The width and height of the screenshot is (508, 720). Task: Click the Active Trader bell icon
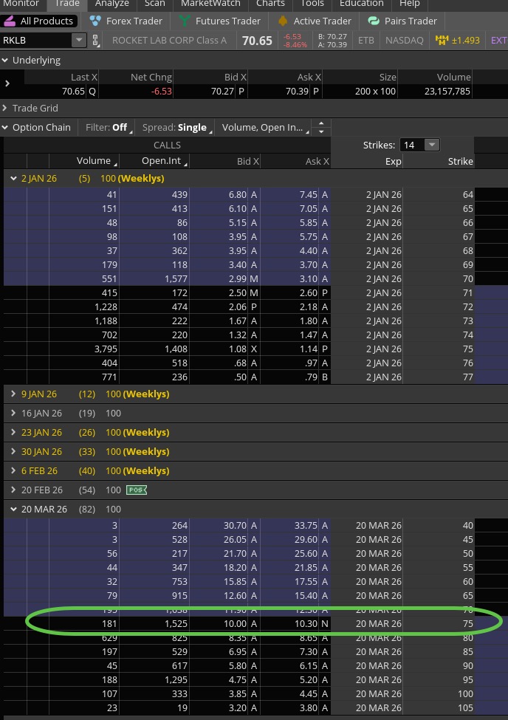tap(282, 21)
